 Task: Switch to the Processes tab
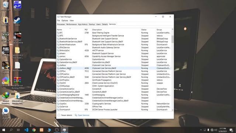61,24
